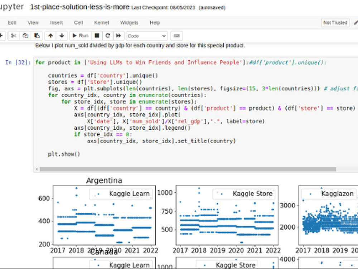Click the Canada Kaggle Store legend
Screen dimensions: 358x269
pyautogui.click(x=227, y=265)
